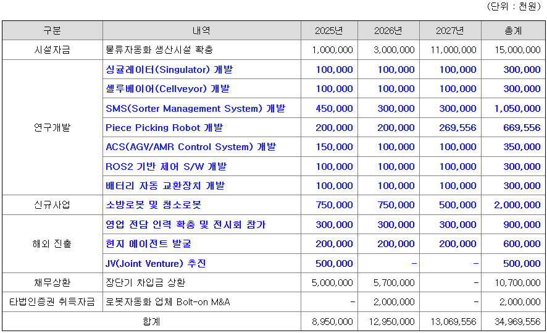
Task: Click the 총계 column header
Action: tap(513, 31)
